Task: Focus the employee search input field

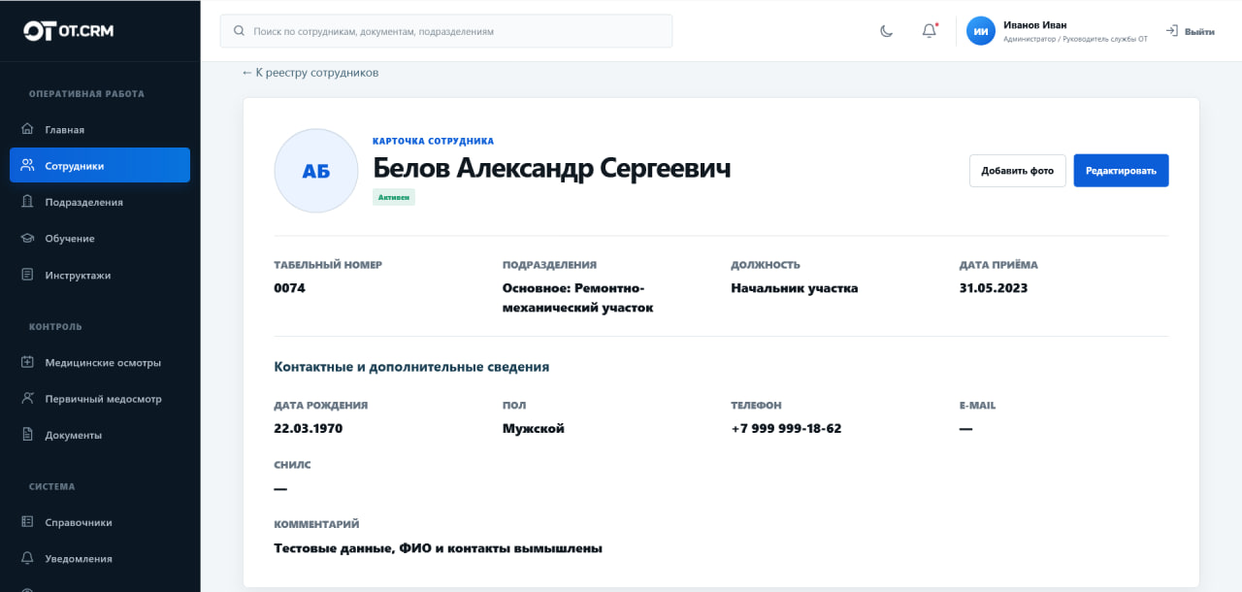Action: pos(446,31)
